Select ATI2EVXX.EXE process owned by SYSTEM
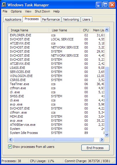The width and height of the screenshot is (117, 165). [56, 64]
